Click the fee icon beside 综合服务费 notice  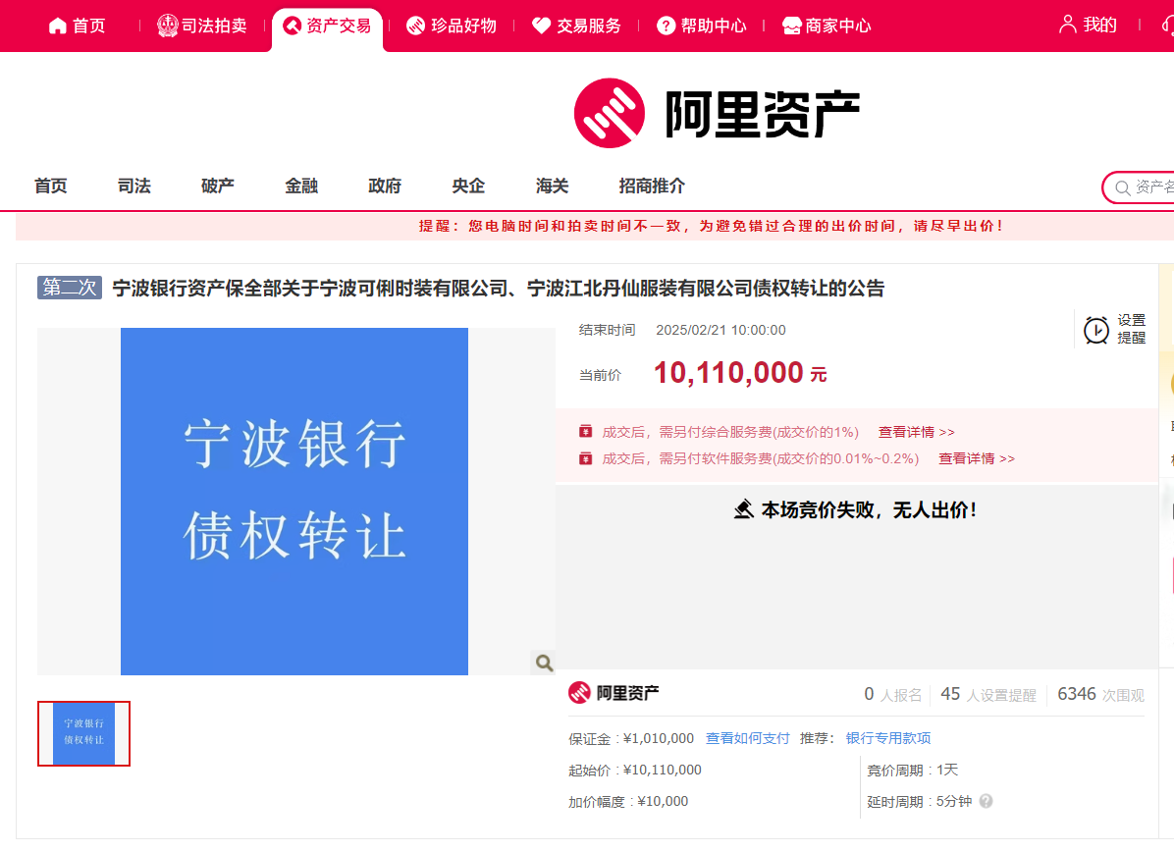(x=585, y=432)
